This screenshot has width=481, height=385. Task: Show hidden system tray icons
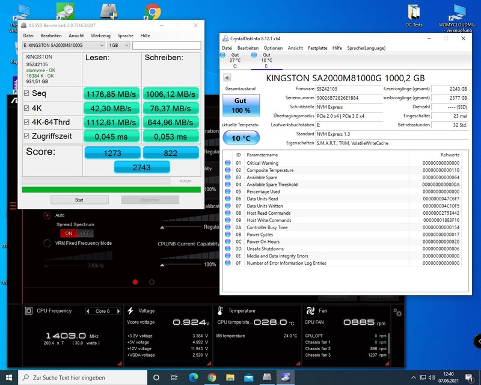pyautogui.click(x=414, y=377)
